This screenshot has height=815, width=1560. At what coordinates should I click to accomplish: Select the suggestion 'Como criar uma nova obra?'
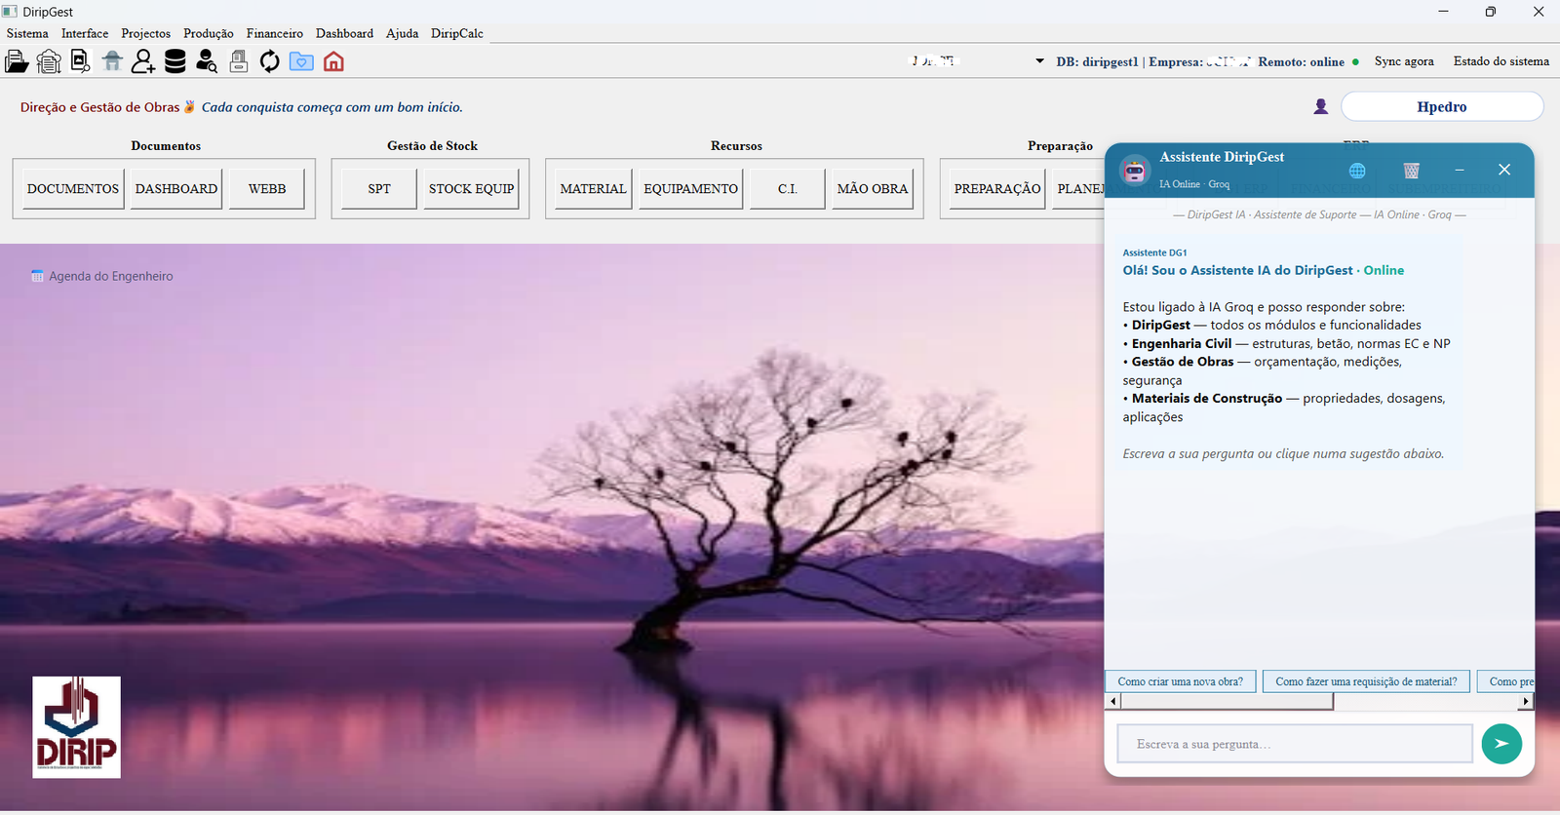coord(1180,681)
